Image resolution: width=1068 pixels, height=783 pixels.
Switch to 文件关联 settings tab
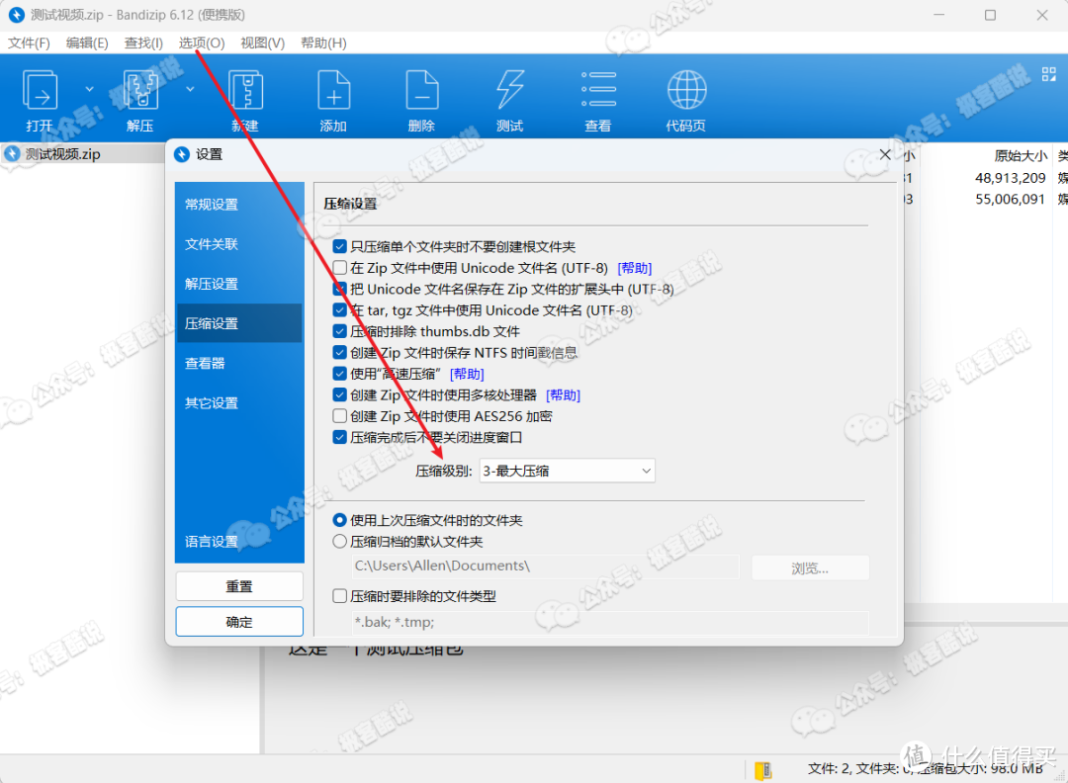(238, 244)
